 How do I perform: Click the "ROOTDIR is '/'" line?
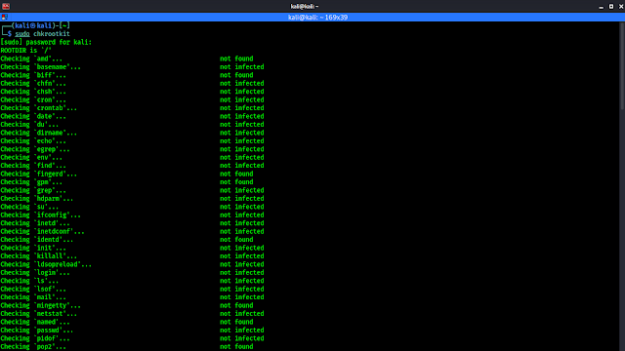coord(26,50)
